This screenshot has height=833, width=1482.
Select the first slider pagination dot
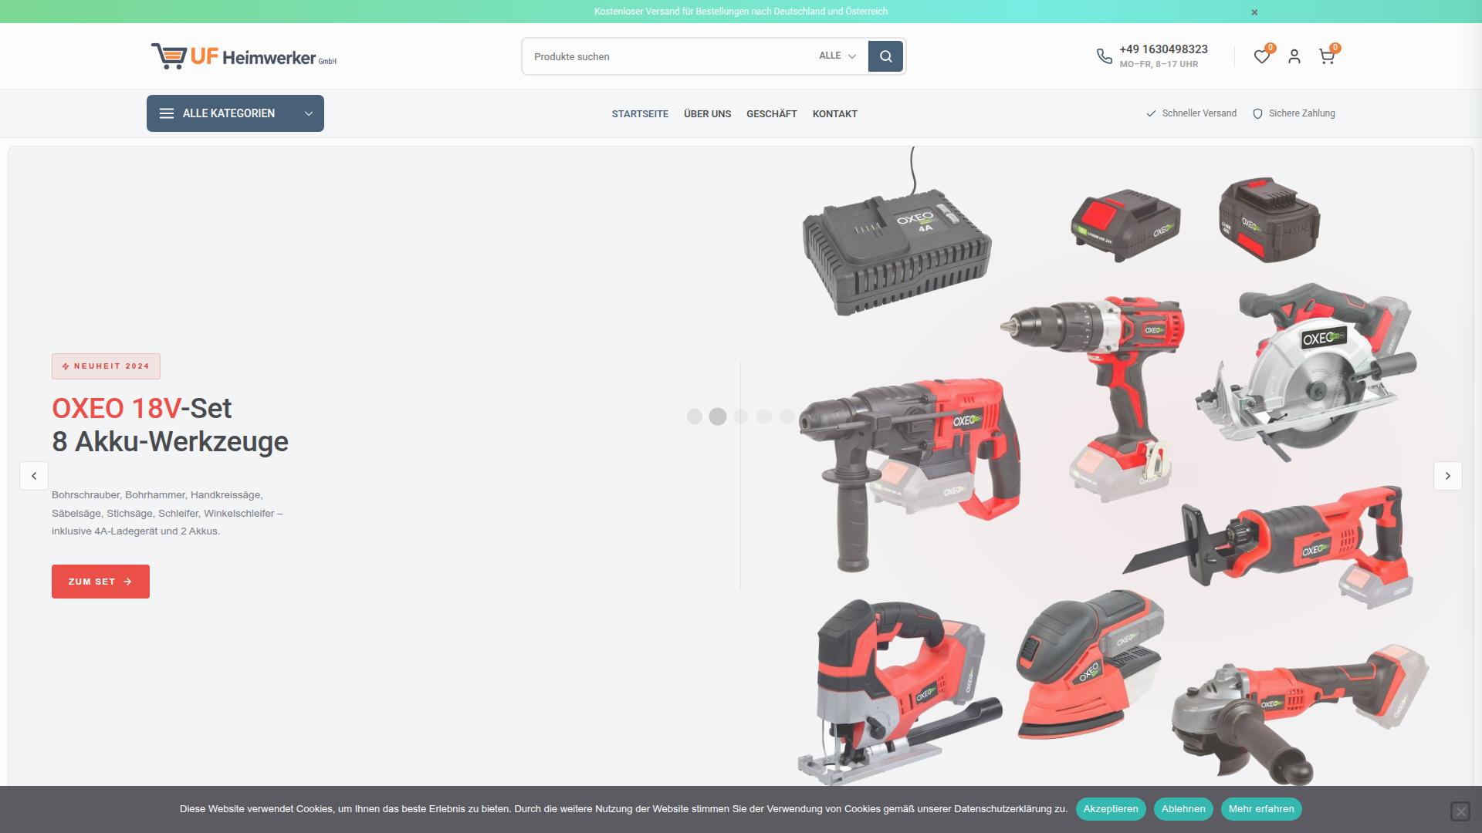695,416
